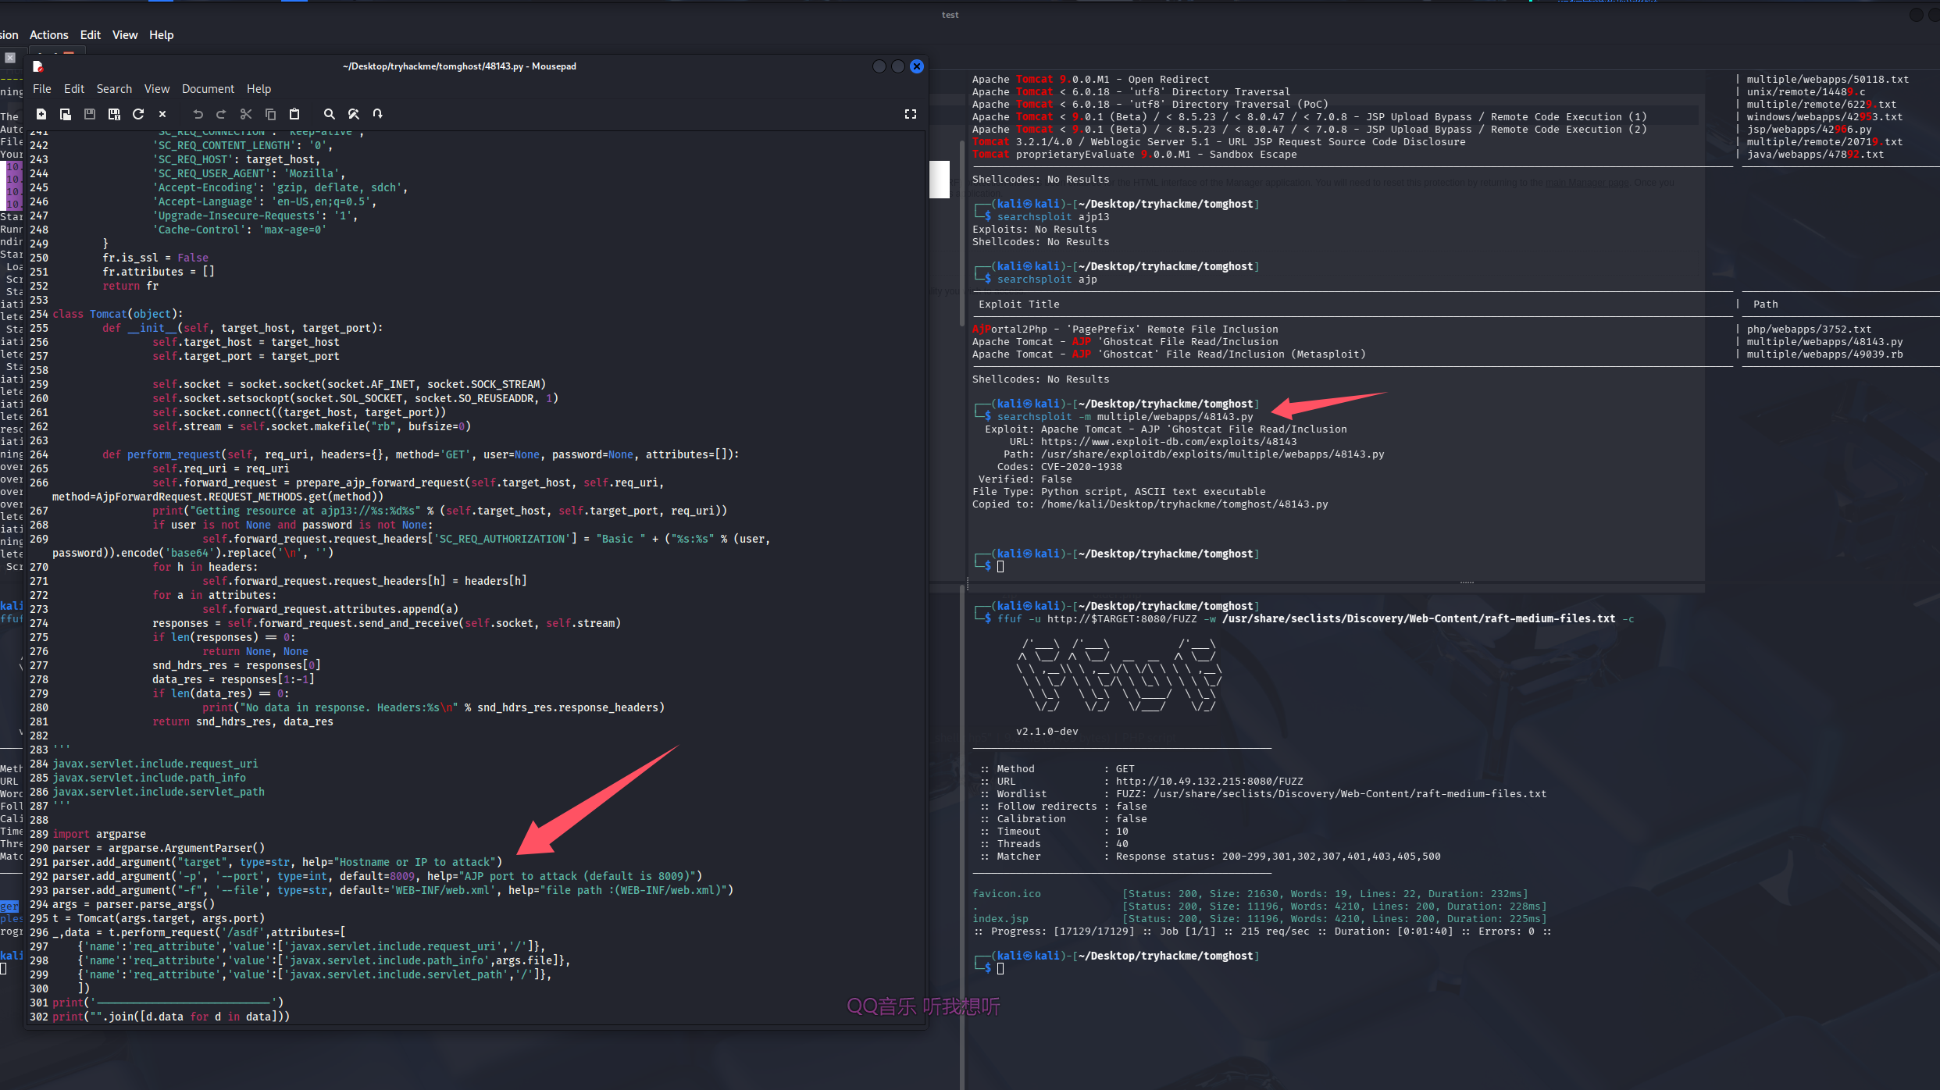
Task: Click the Go to line icon
Action: tap(377, 114)
